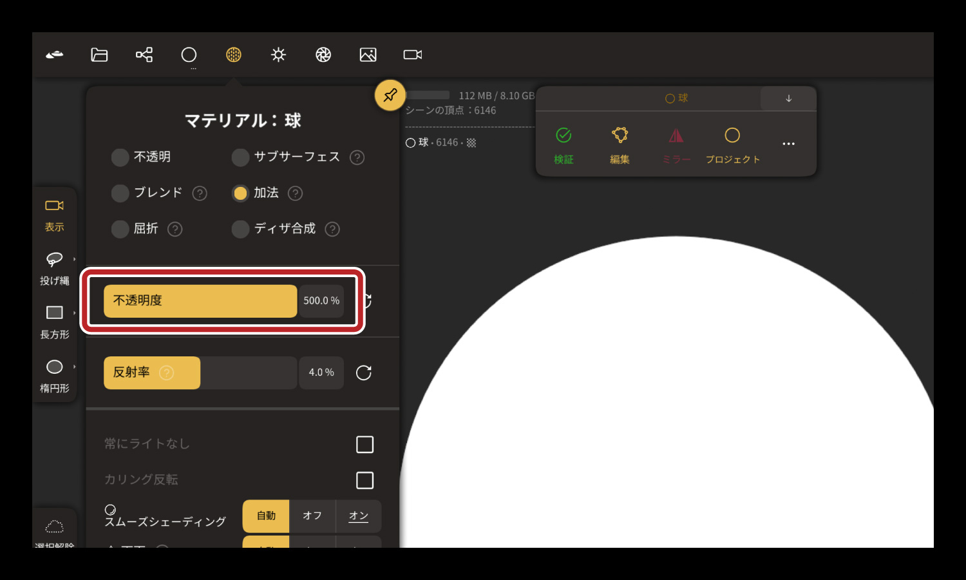This screenshot has width=966, height=580.
Task: Select the 不透明 radio option
Action: pos(120,157)
